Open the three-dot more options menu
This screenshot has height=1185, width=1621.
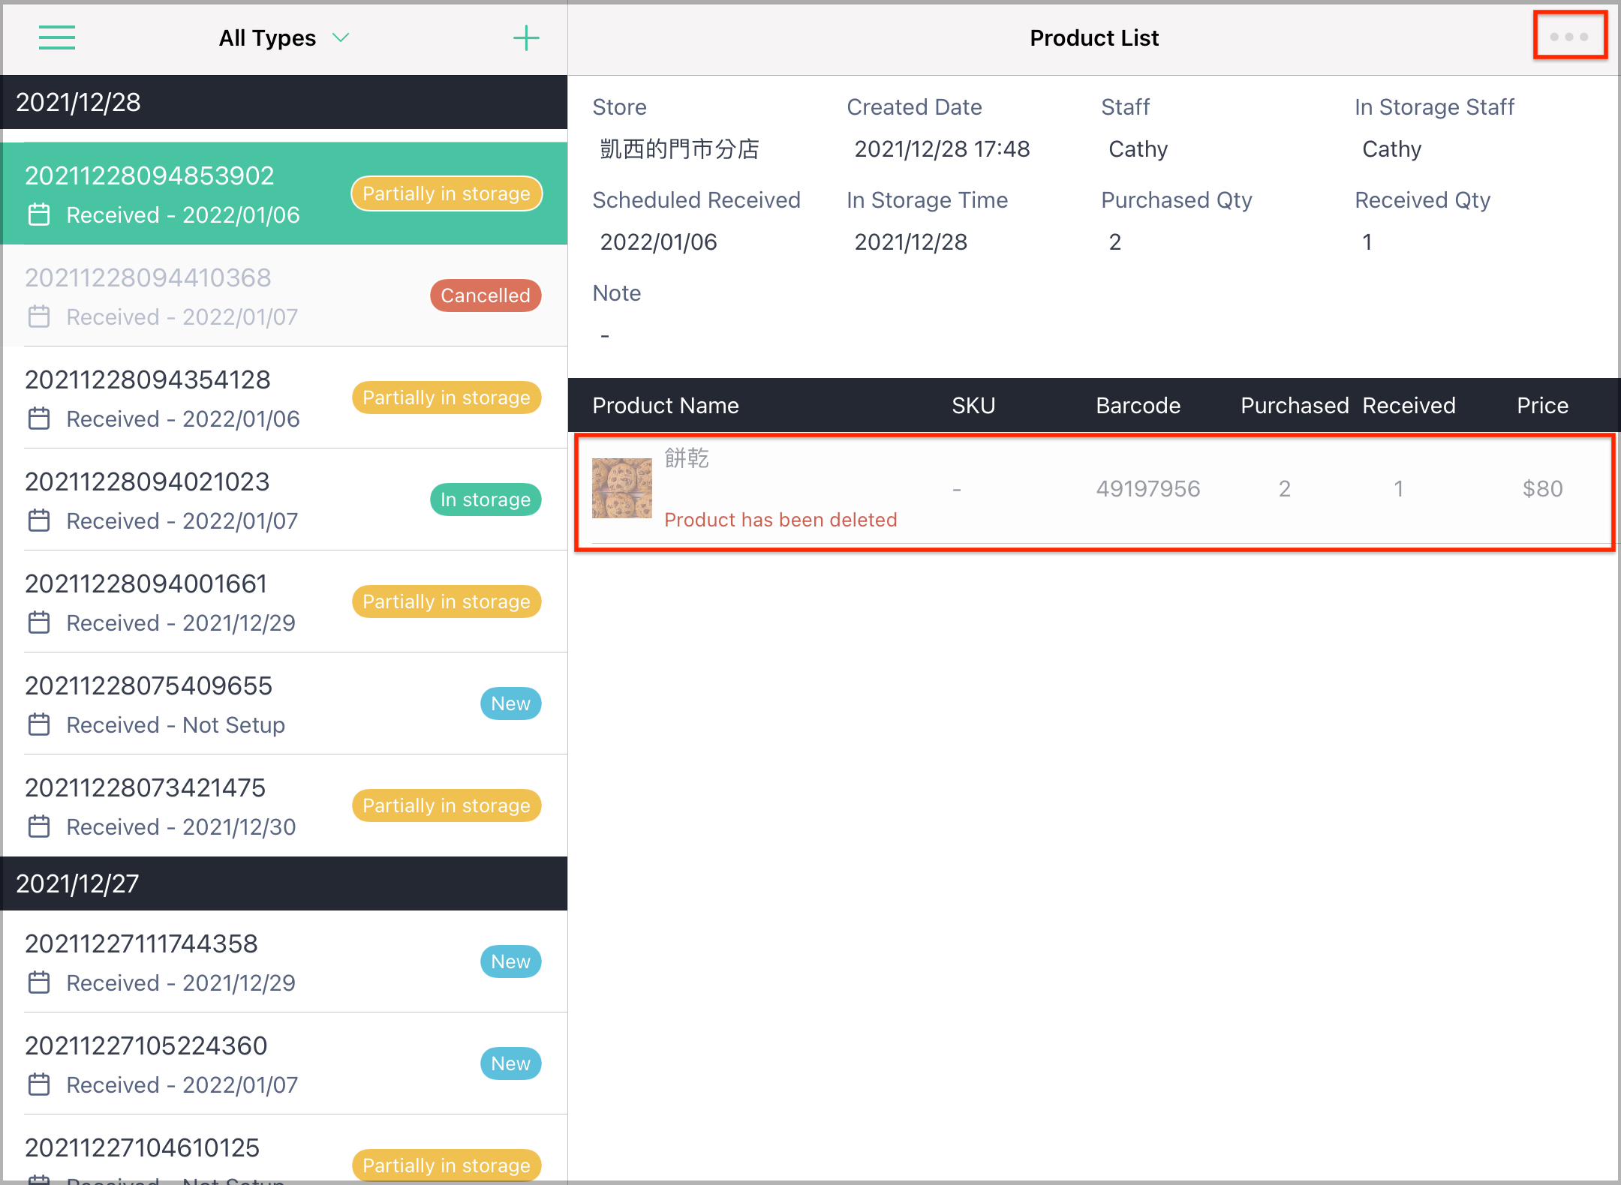click(1569, 36)
